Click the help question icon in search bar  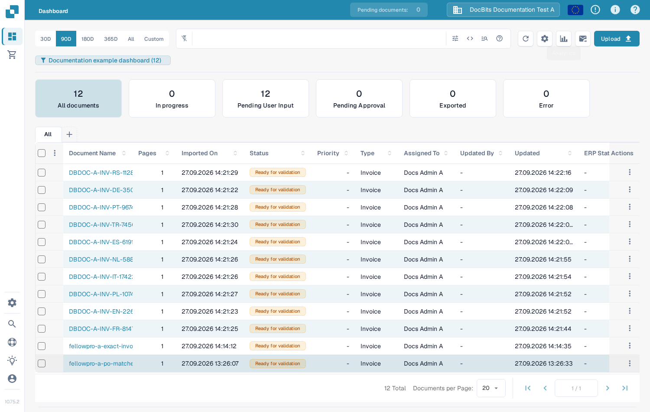(x=499, y=39)
